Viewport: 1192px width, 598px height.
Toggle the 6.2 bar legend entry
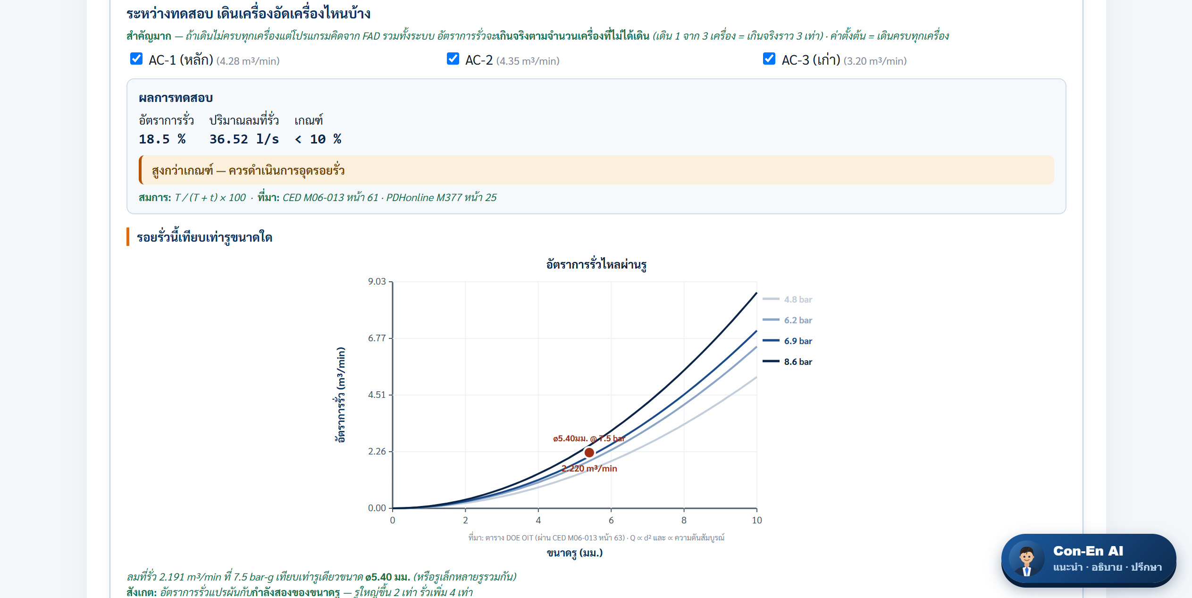tap(788, 320)
